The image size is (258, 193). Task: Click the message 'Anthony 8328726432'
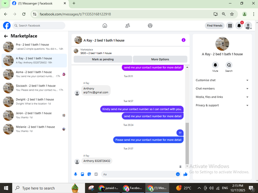(x=96, y=161)
